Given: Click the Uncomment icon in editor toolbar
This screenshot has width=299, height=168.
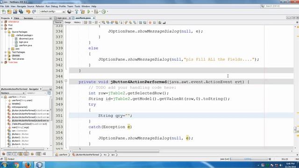Looking at the screenshot, I should pos(164,22).
